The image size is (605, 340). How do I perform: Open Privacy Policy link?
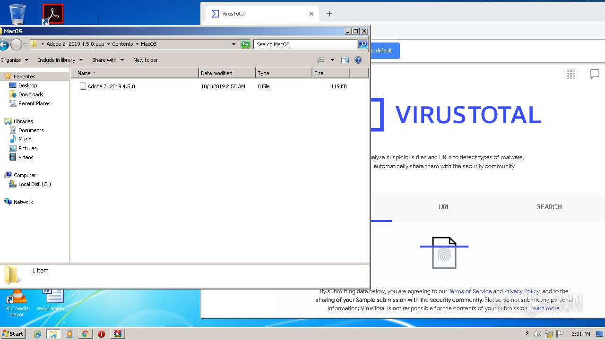(522, 291)
